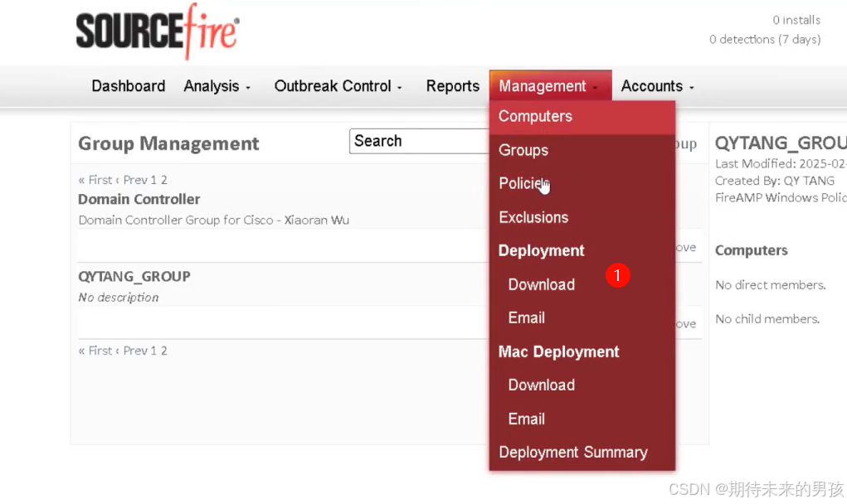
Task: Expand the Outbreak Control menu
Action: coord(338,86)
